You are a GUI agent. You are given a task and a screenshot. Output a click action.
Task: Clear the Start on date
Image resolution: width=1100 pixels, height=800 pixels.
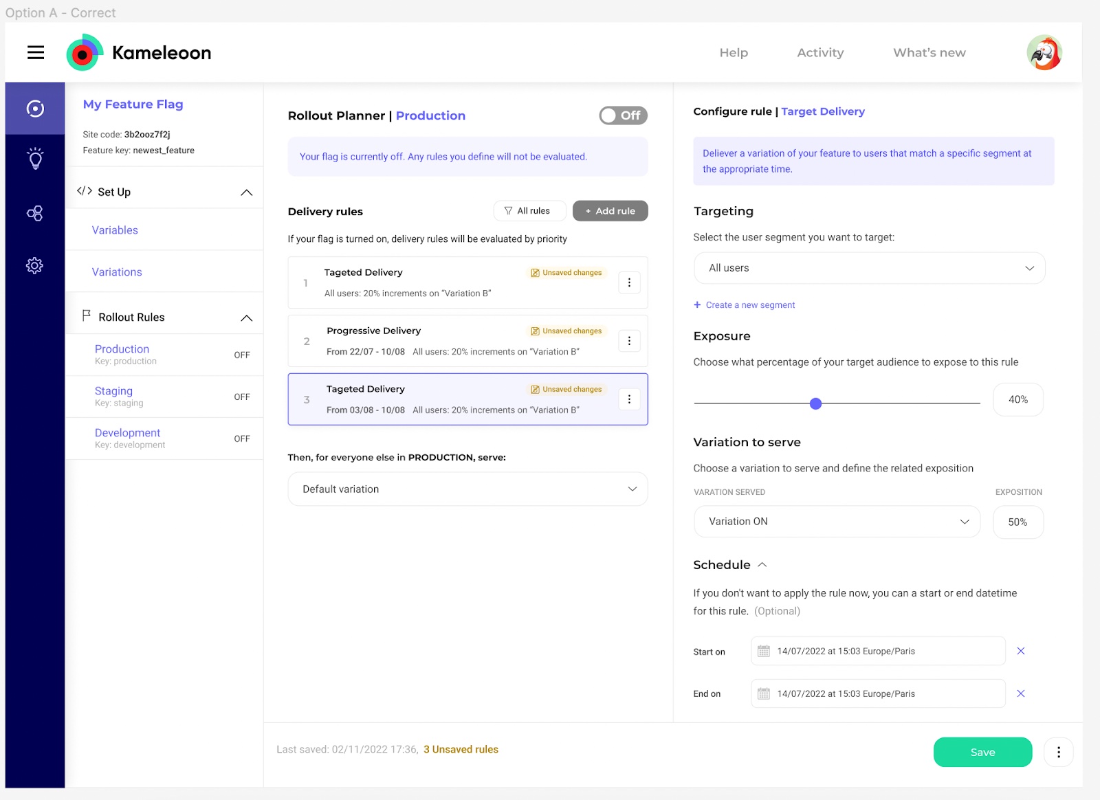coord(1021,651)
